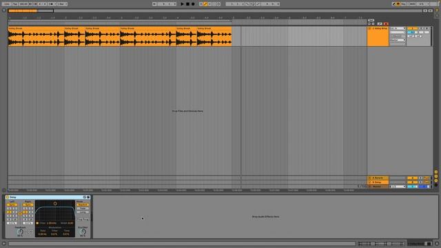
Task: Click the Delay filter frequency value
Action: click(52, 223)
